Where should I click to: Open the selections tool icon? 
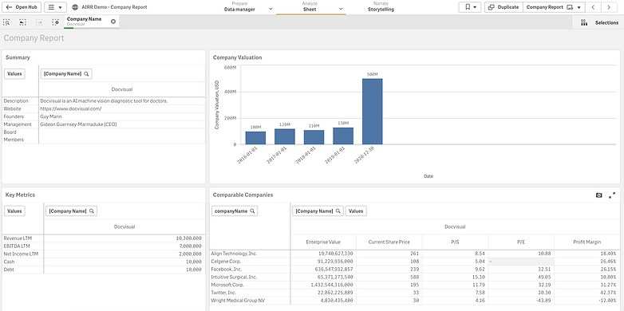(x=584, y=22)
